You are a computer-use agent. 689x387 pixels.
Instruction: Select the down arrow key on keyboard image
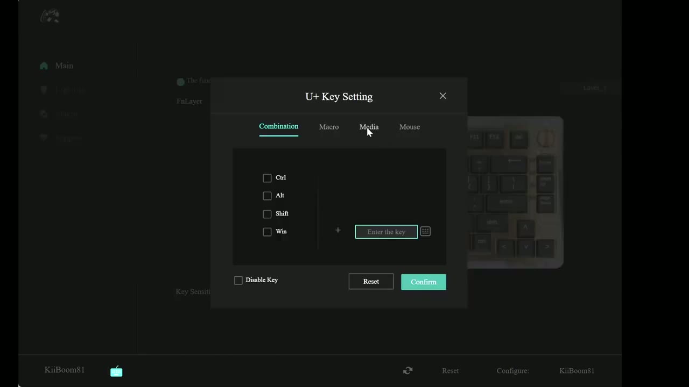[525, 247]
